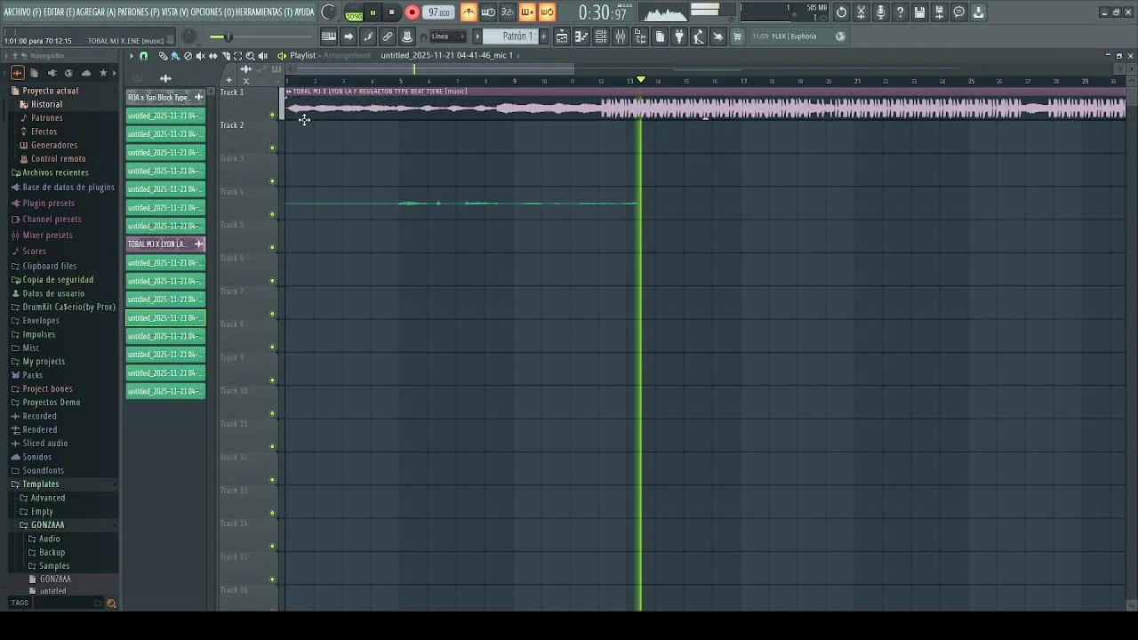Image resolution: width=1138 pixels, height=640 pixels.
Task: Click the green playhead marker in timeline
Action: pyautogui.click(x=641, y=80)
